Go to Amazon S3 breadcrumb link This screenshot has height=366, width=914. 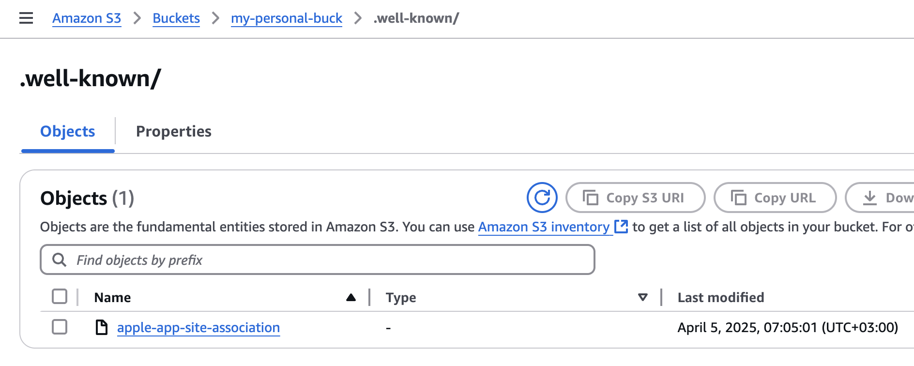tap(87, 18)
